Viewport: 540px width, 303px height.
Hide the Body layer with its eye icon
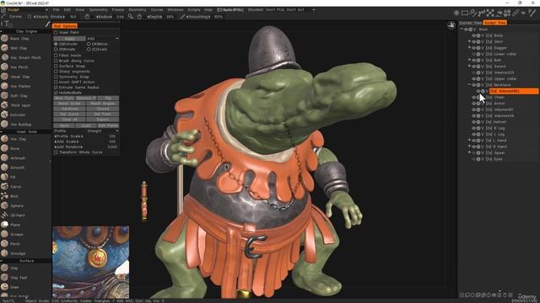tap(474, 35)
